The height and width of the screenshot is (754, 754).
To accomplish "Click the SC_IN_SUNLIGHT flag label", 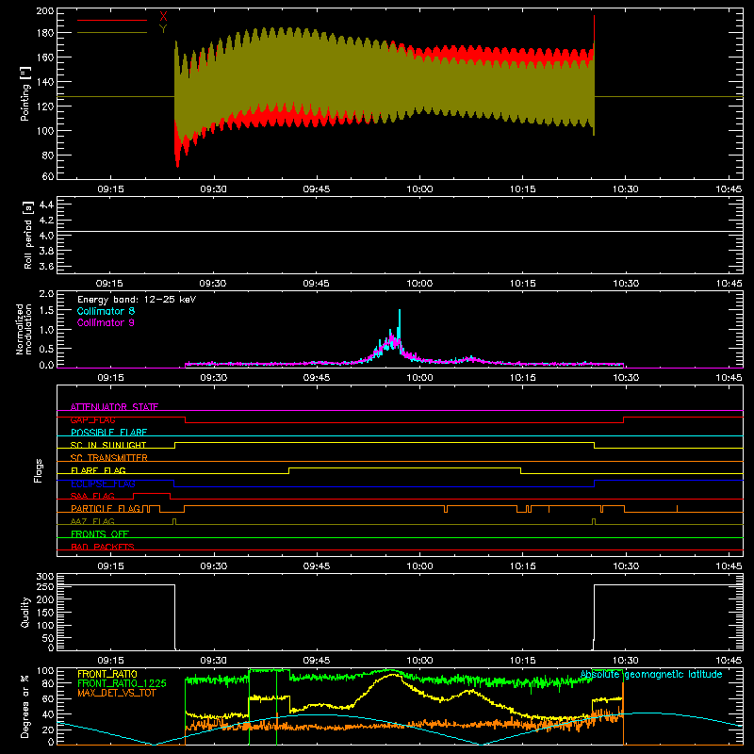I will 108,445.
